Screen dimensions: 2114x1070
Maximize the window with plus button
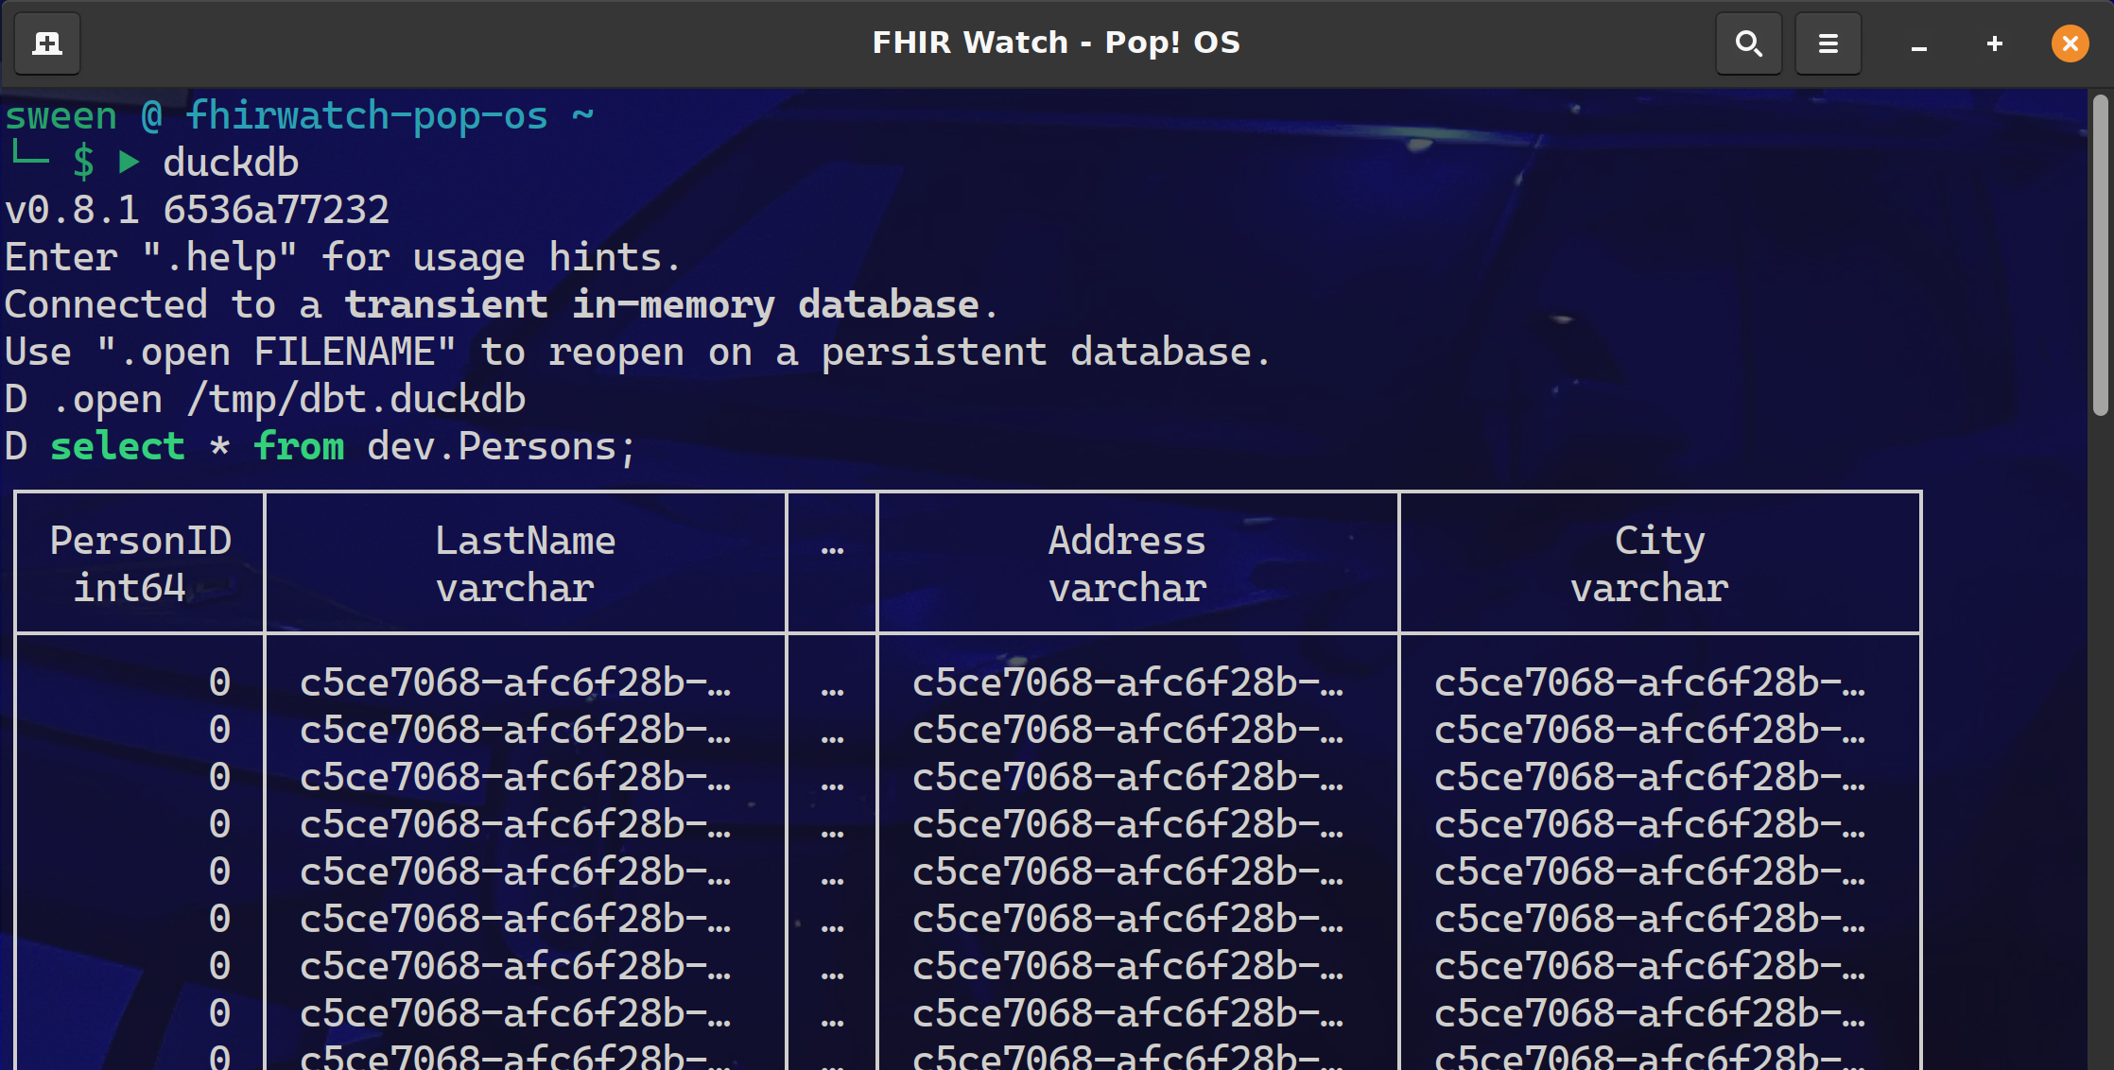(x=1994, y=43)
